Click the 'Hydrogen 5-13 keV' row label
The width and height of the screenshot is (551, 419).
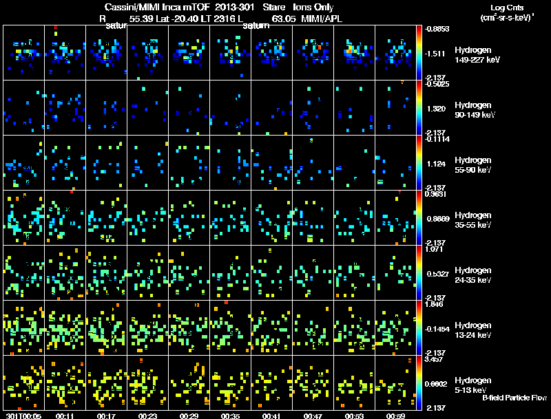pos(473,385)
